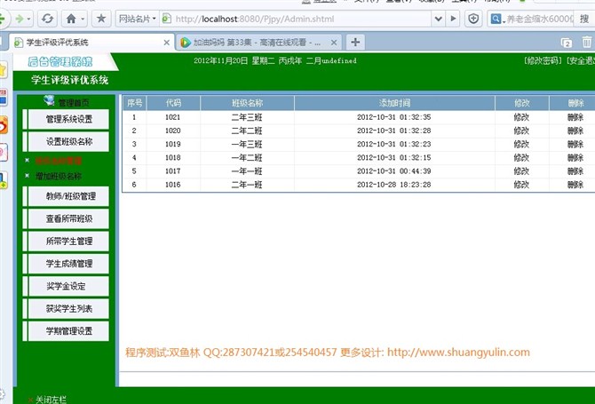
Task: Open the home button dropdown arrow
Action: click(x=83, y=19)
